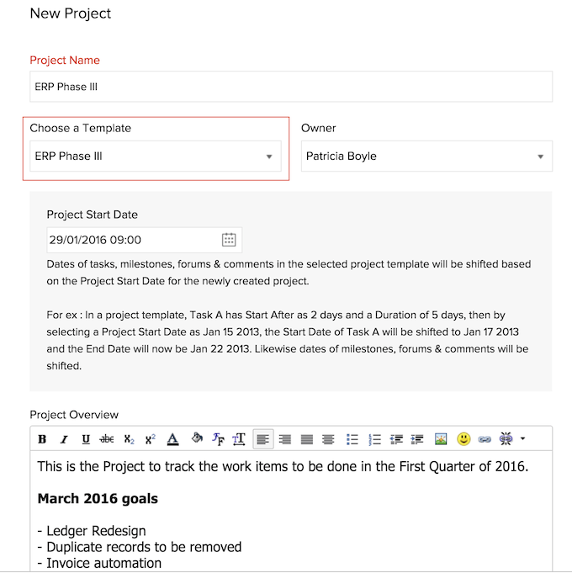Click '- Duplicate records to be removed' line
The image size is (572, 573).
(140, 547)
